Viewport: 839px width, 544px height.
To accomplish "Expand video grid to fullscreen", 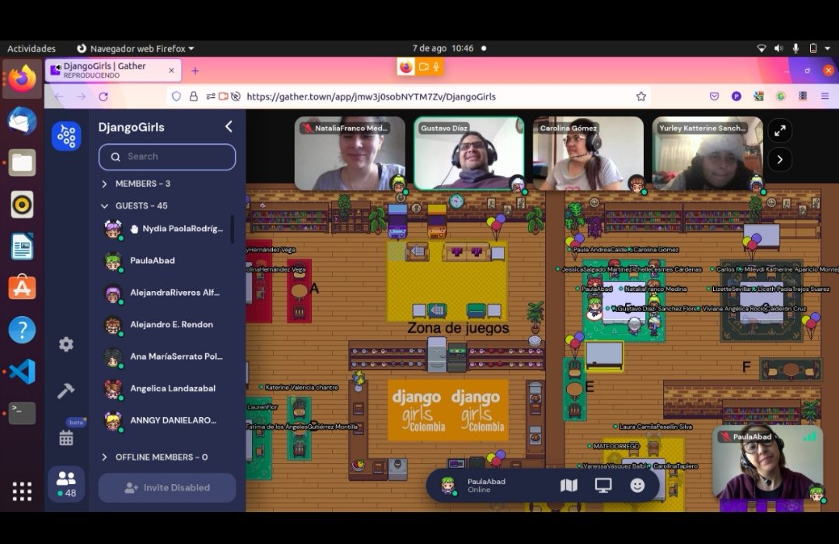I will click(780, 131).
